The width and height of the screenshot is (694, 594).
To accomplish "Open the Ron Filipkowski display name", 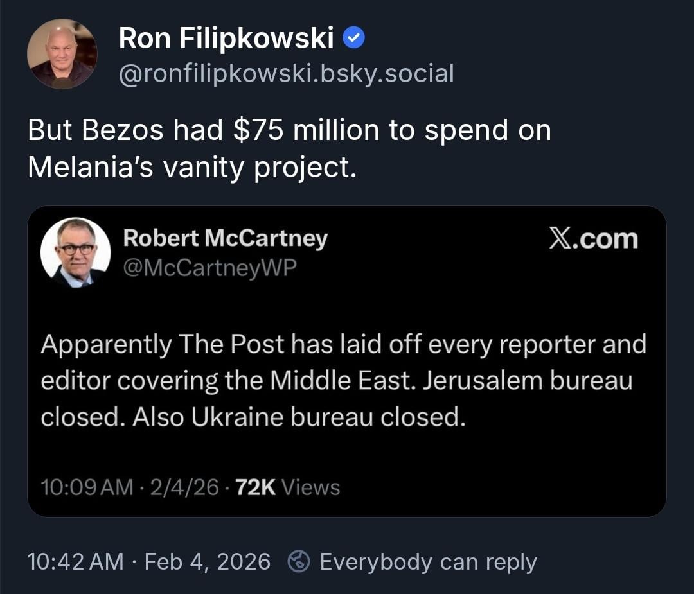I will (226, 39).
